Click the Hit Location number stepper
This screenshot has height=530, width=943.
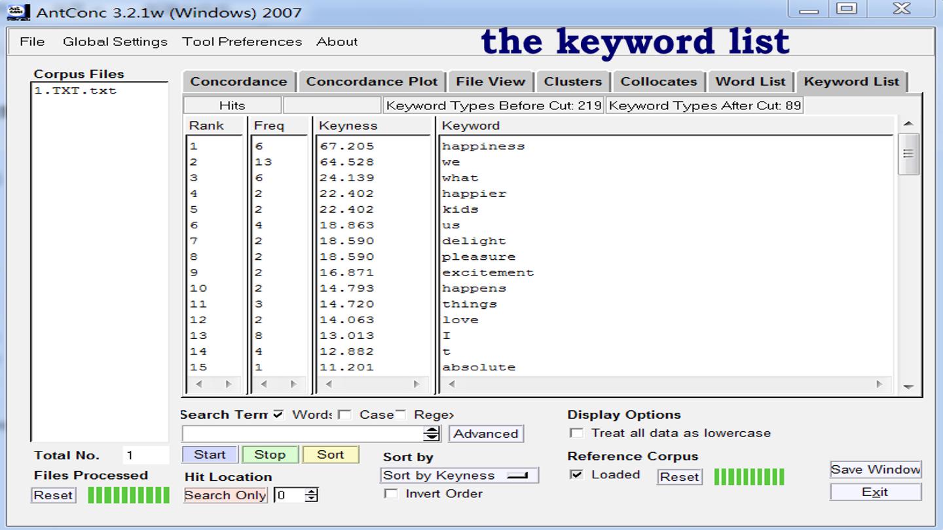point(312,495)
